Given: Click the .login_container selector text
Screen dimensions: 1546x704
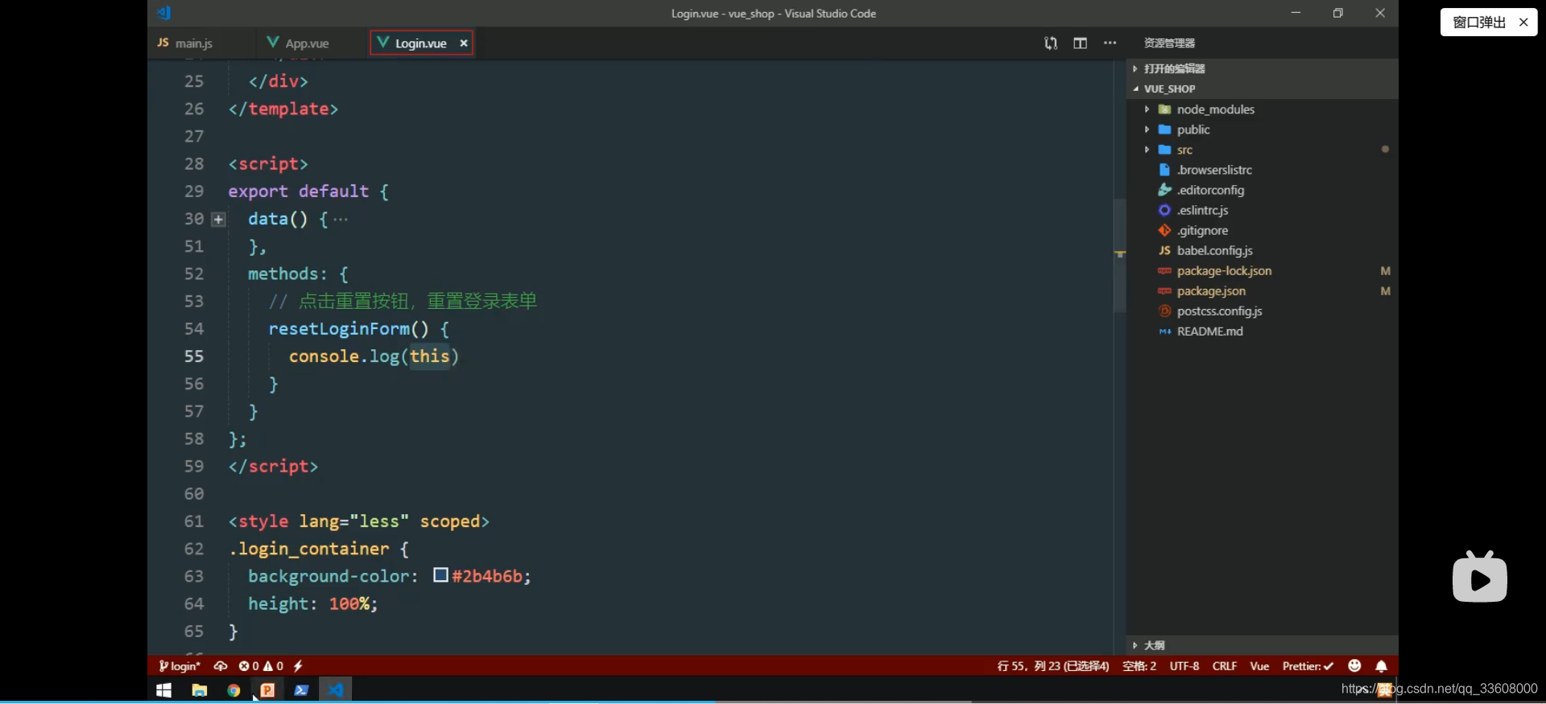Looking at the screenshot, I should [308, 549].
